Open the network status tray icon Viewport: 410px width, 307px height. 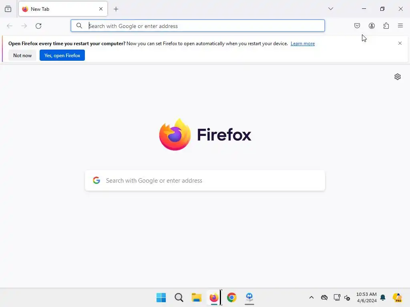tap(337, 297)
